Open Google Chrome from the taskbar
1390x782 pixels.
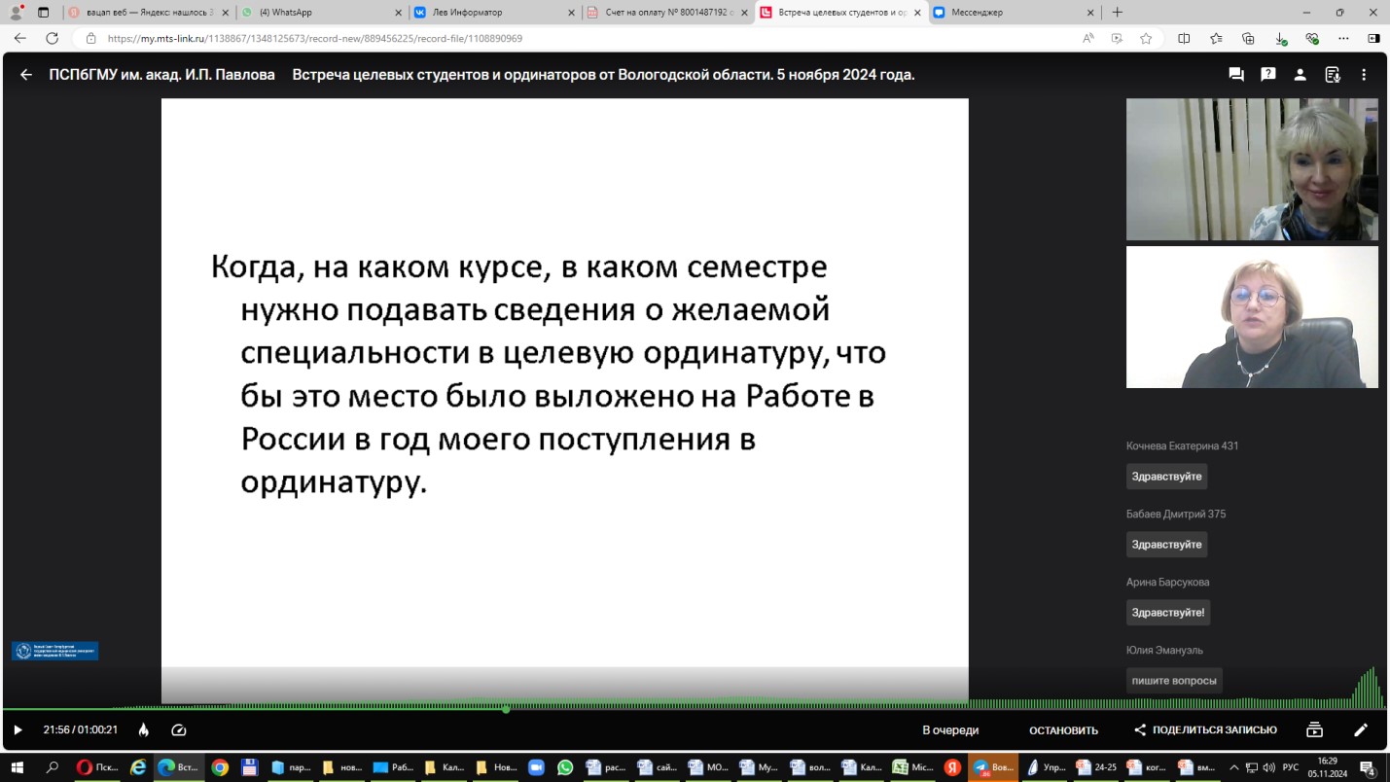click(x=221, y=767)
